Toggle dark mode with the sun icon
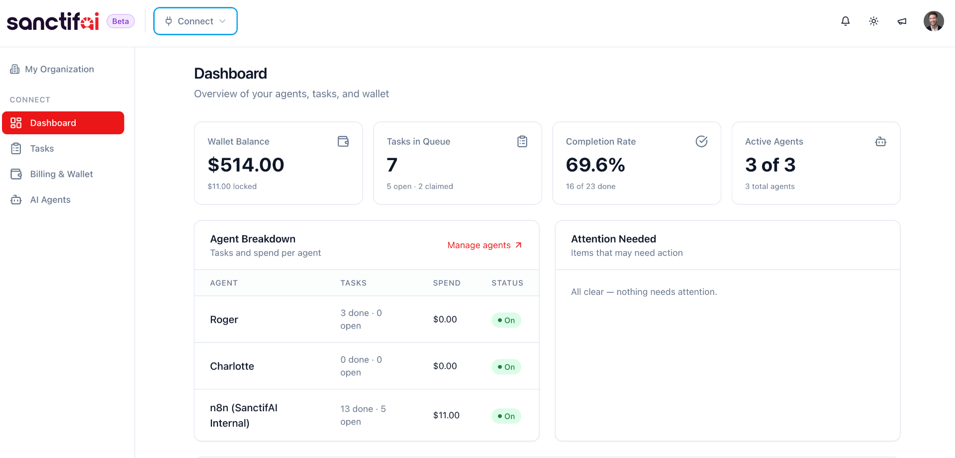 (x=874, y=21)
